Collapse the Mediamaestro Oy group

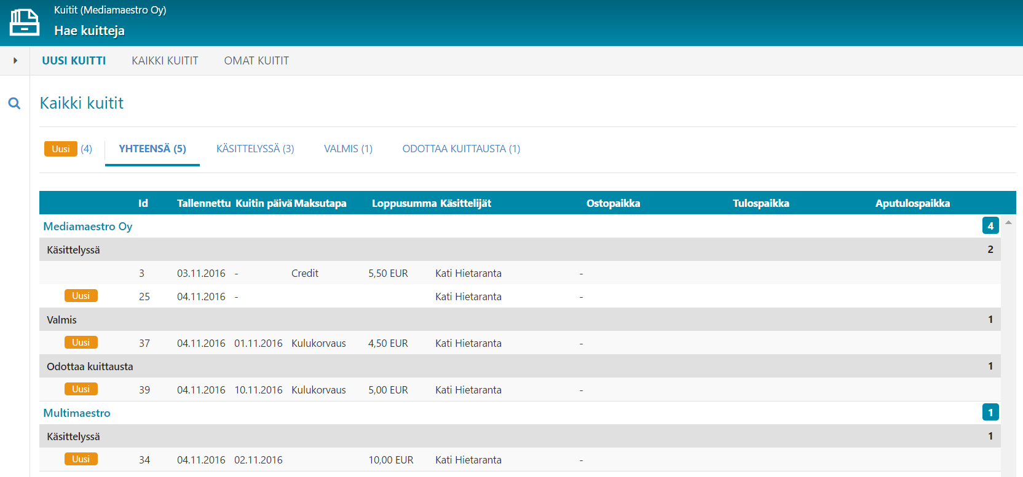88,227
